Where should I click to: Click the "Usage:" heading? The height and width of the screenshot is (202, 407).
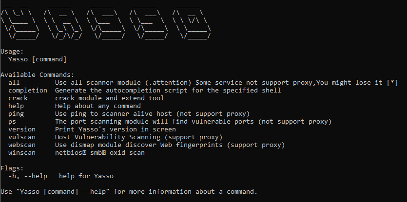pyautogui.click(x=12, y=51)
